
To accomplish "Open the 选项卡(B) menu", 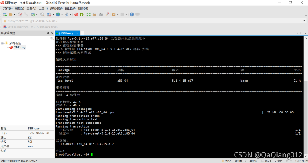I will pyautogui.click(x=56, y=9).
